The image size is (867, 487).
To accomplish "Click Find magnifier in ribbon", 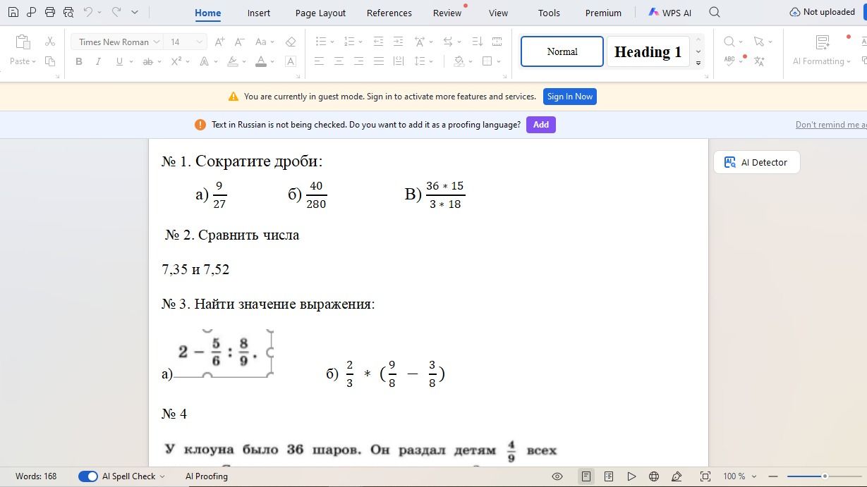I will tap(729, 42).
